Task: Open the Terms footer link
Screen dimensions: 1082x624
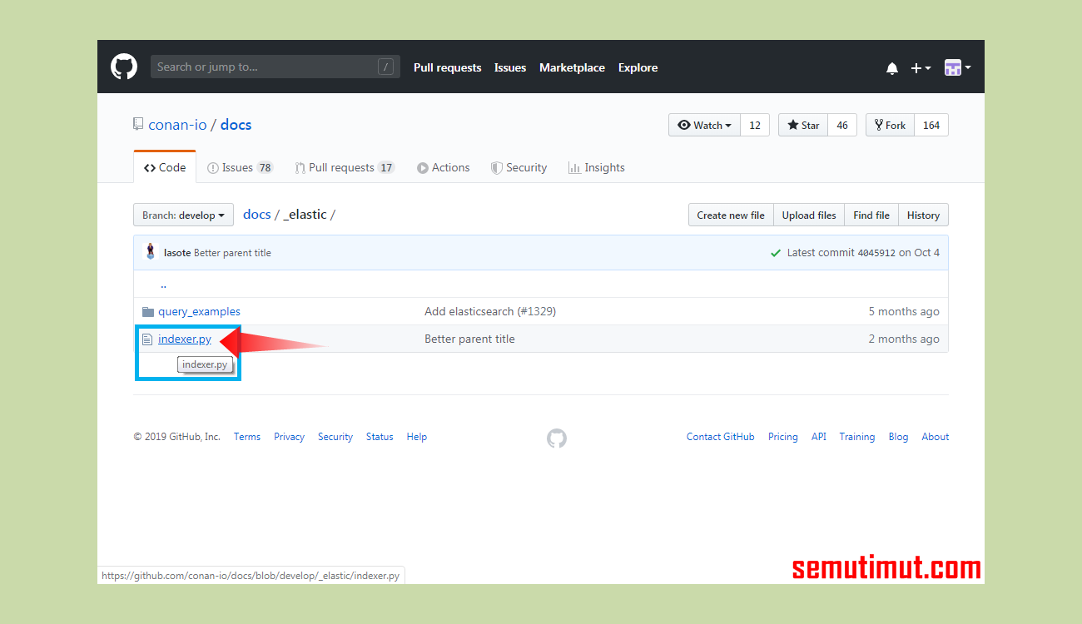Action: click(x=247, y=437)
